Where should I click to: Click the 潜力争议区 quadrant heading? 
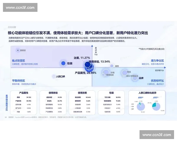[x=157, y=61]
